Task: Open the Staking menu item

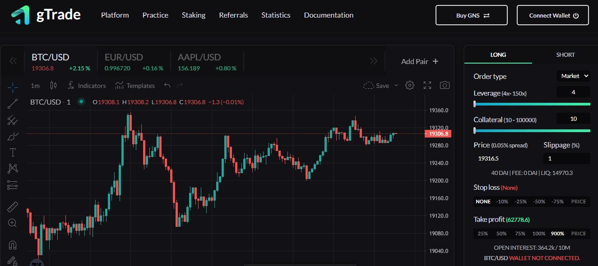Action: click(x=194, y=15)
